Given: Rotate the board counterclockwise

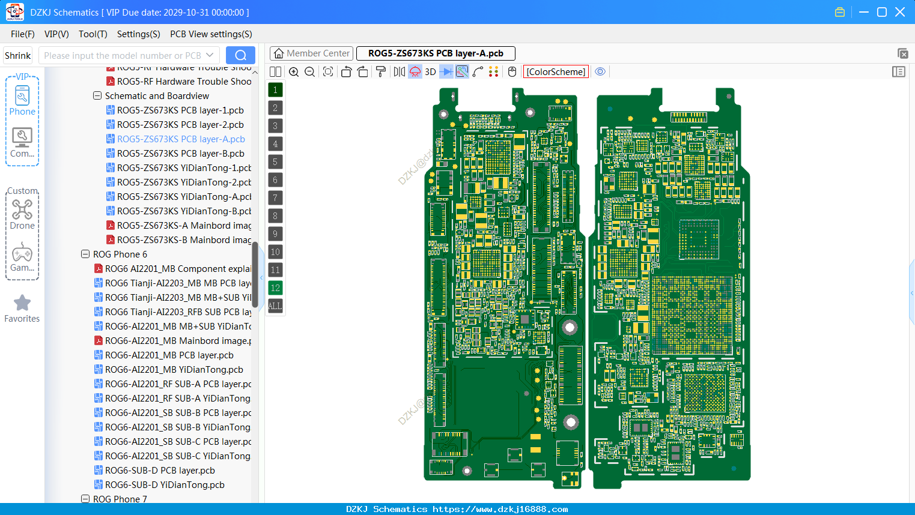Looking at the screenshot, I should (346, 72).
